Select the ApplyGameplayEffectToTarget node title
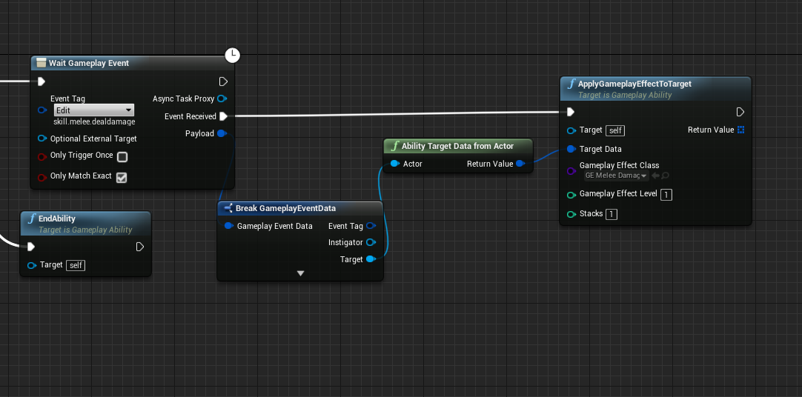 pos(634,84)
